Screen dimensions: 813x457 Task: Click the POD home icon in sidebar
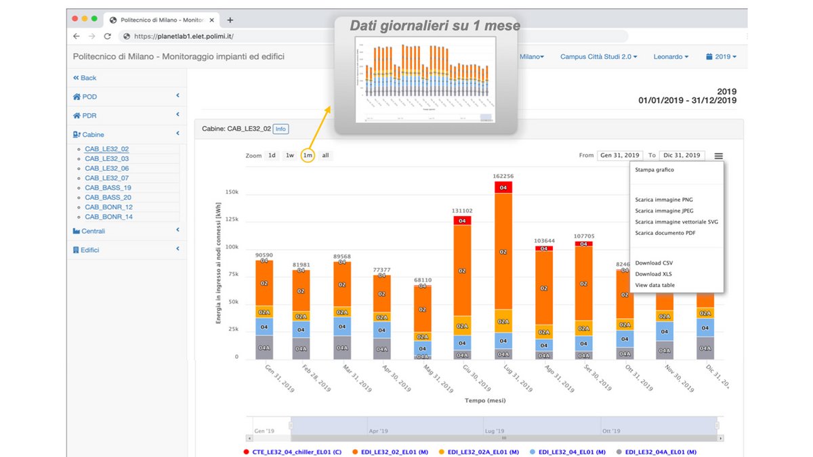click(x=77, y=97)
